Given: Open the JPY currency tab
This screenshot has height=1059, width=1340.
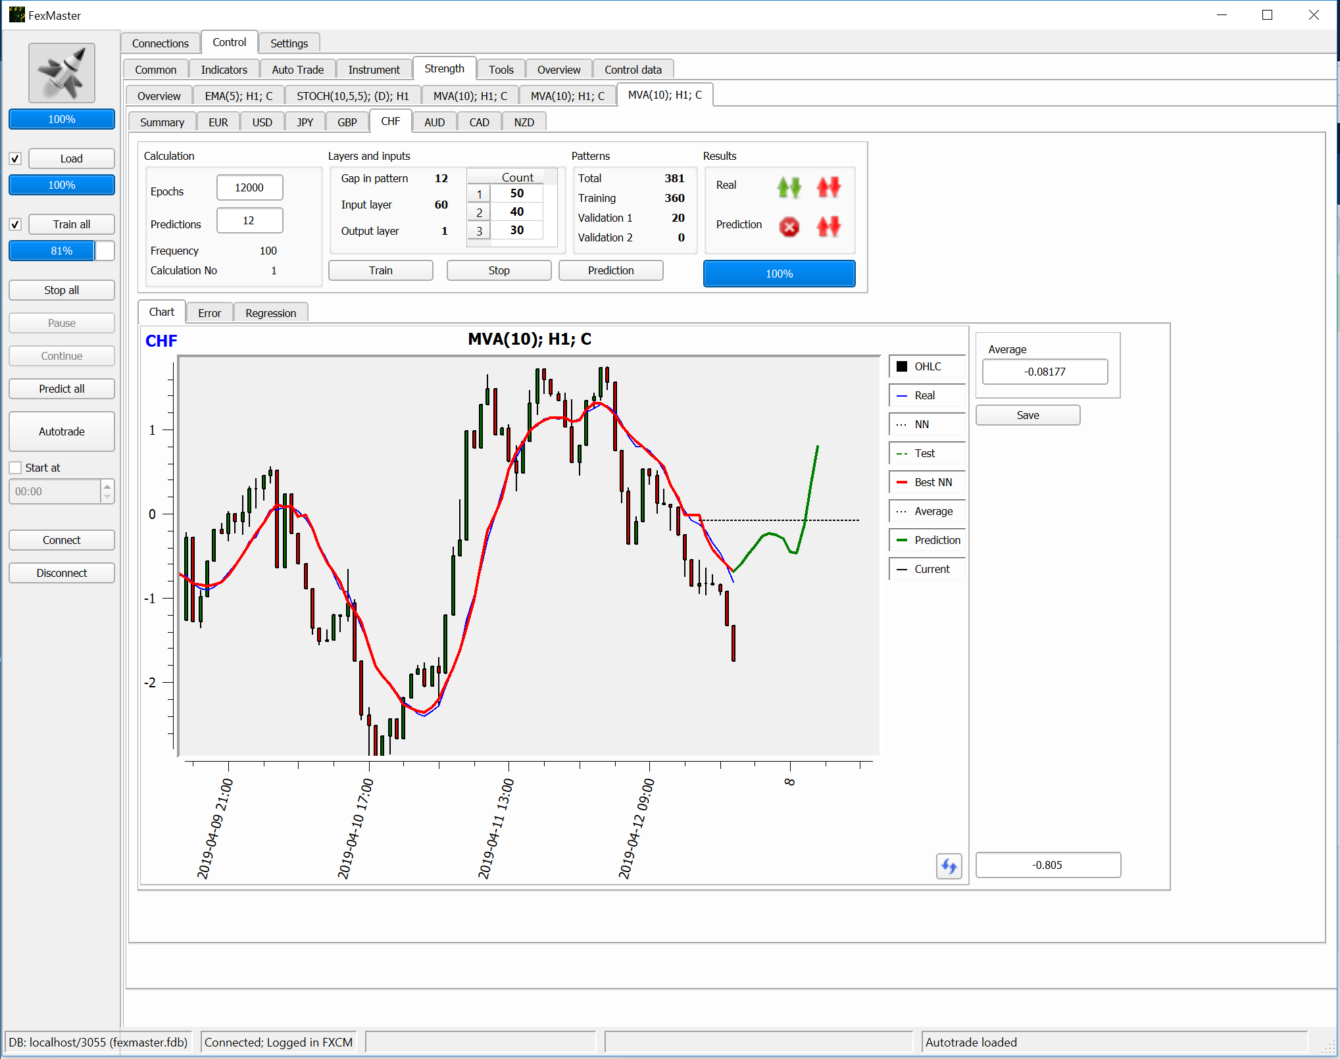Looking at the screenshot, I should click(305, 122).
